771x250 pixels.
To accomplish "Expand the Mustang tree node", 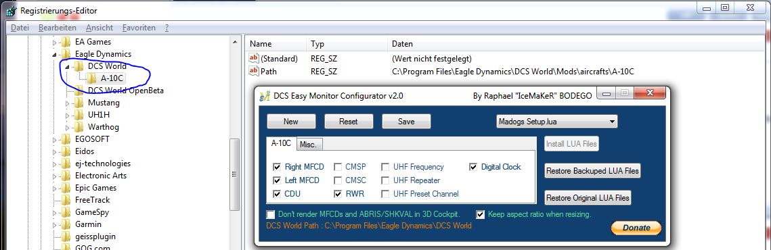I will (x=68, y=103).
